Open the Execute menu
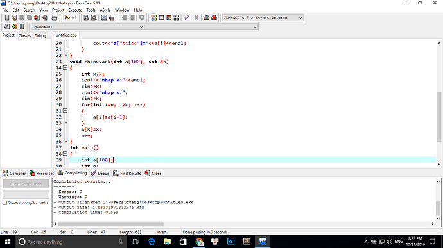This screenshot has width=443, height=248. pyautogui.click(x=75, y=10)
